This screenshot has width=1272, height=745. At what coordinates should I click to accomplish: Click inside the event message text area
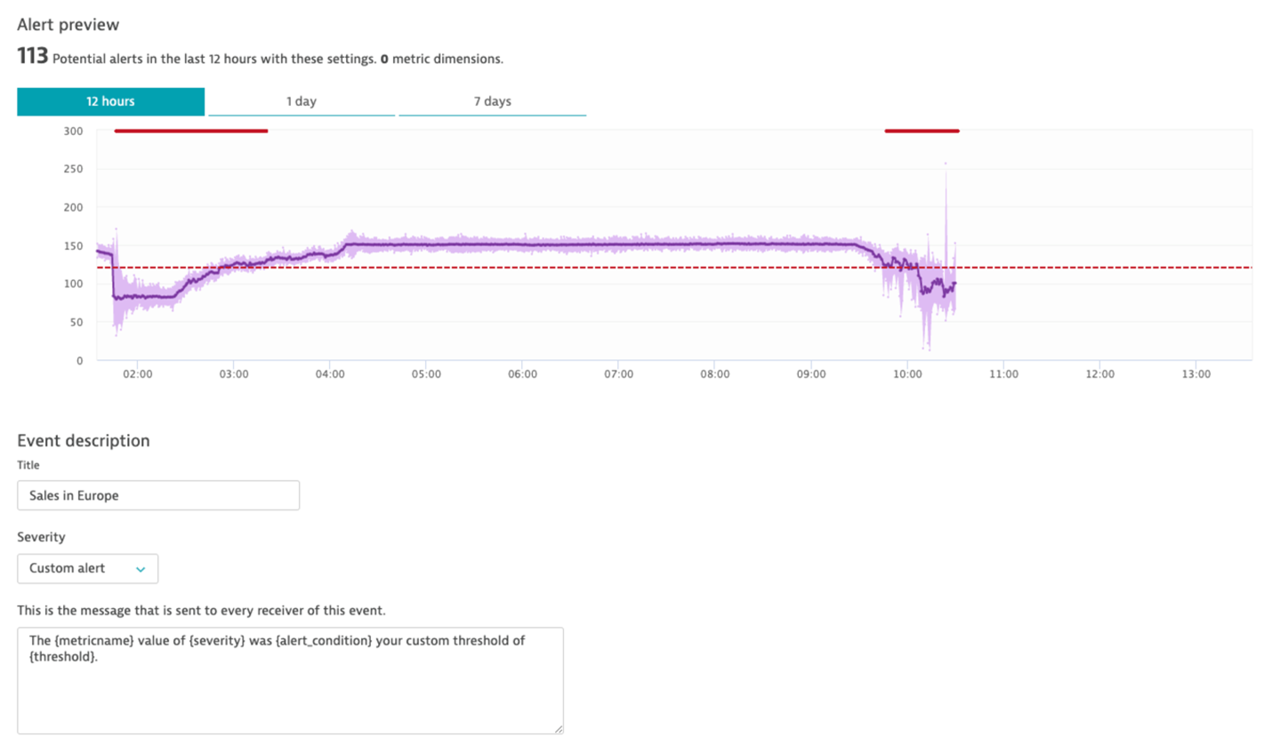pyautogui.click(x=290, y=680)
